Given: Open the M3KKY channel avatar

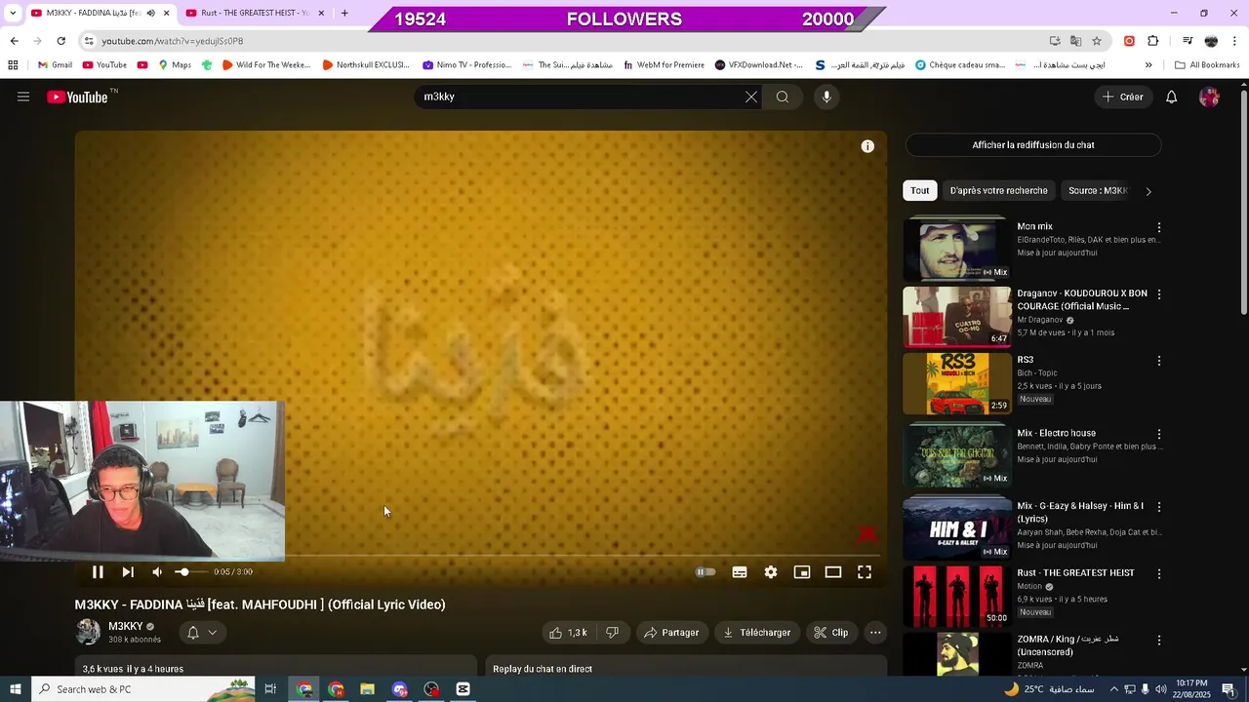Looking at the screenshot, I should [88, 632].
